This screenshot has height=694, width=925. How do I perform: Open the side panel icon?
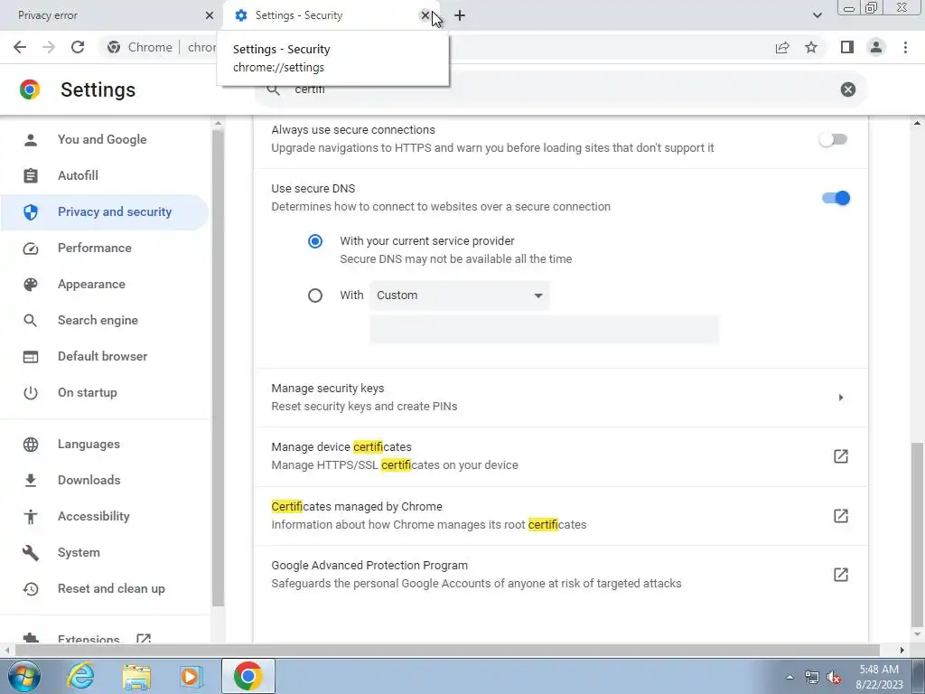pyautogui.click(x=847, y=47)
